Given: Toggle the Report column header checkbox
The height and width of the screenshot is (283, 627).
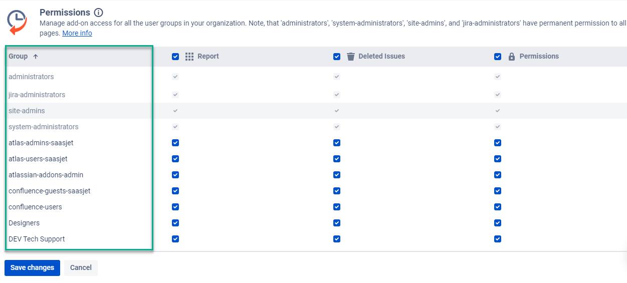Looking at the screenshot, I should tap(175, 57).
